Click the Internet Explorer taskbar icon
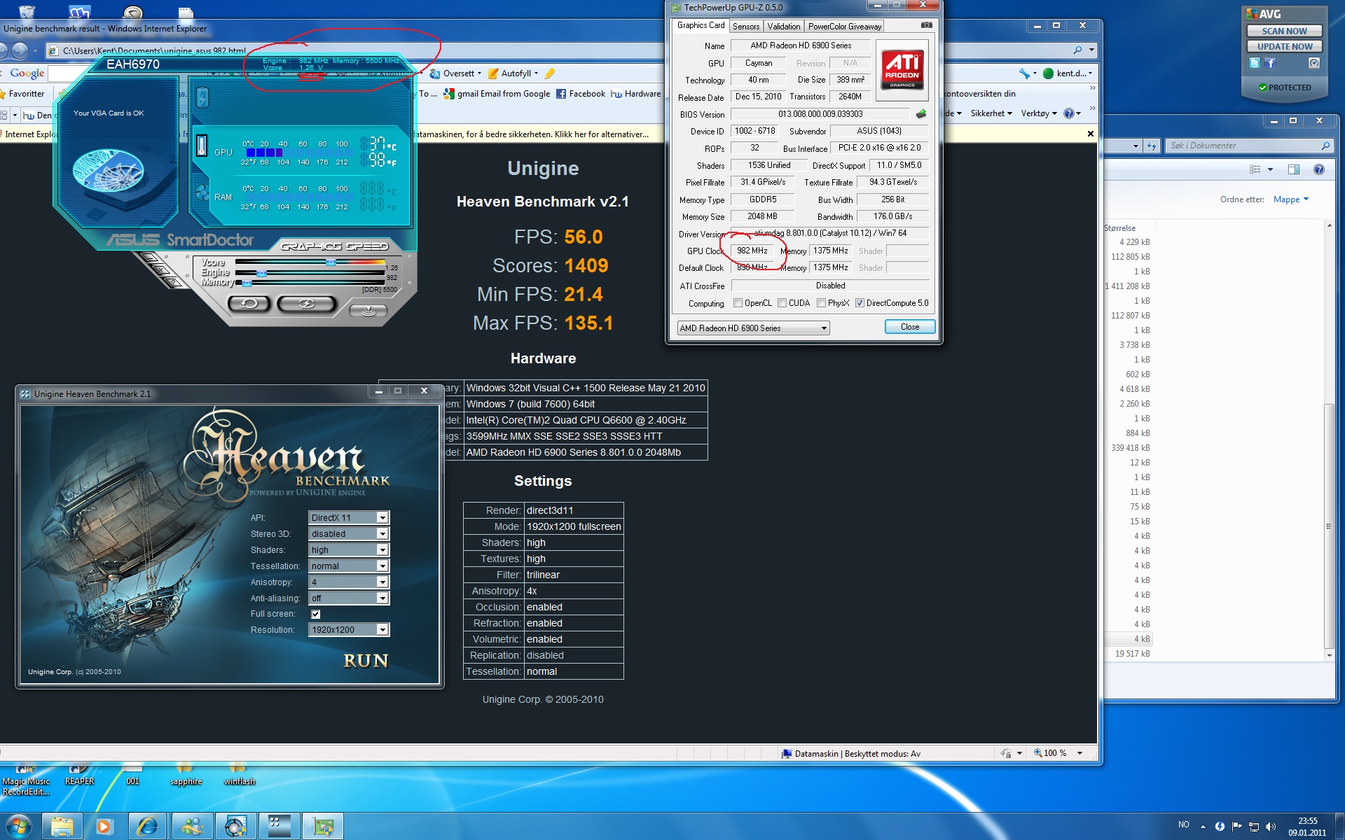The width and height of the screenshot is (1345, 840). (x=147, y=827)
